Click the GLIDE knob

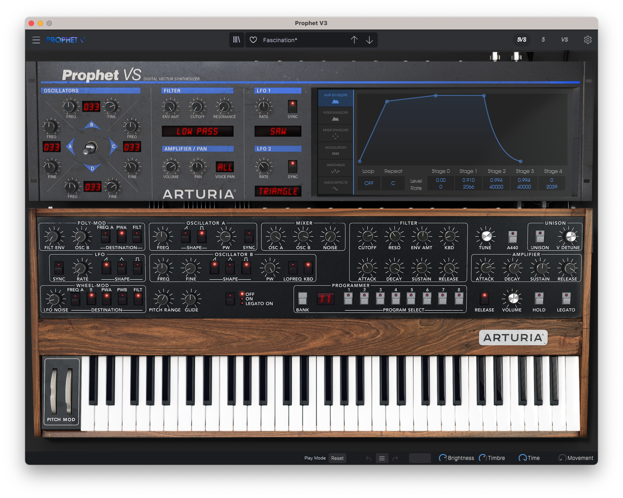(191, 298)
